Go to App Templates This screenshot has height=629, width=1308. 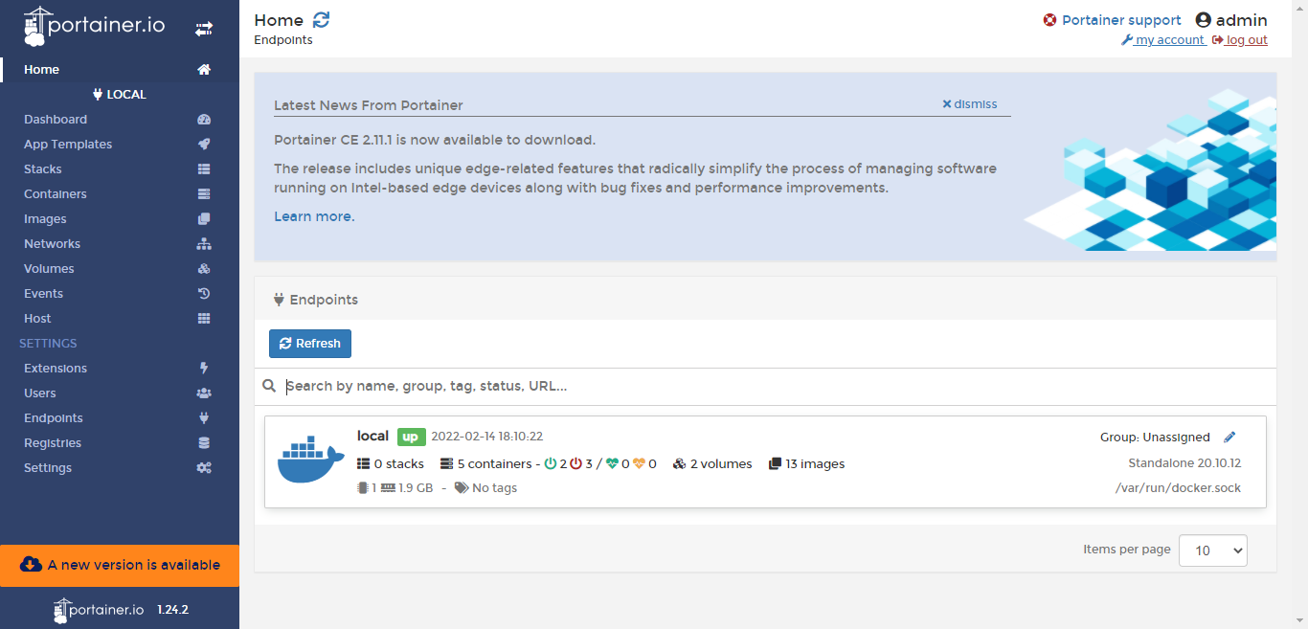[120, 145]
